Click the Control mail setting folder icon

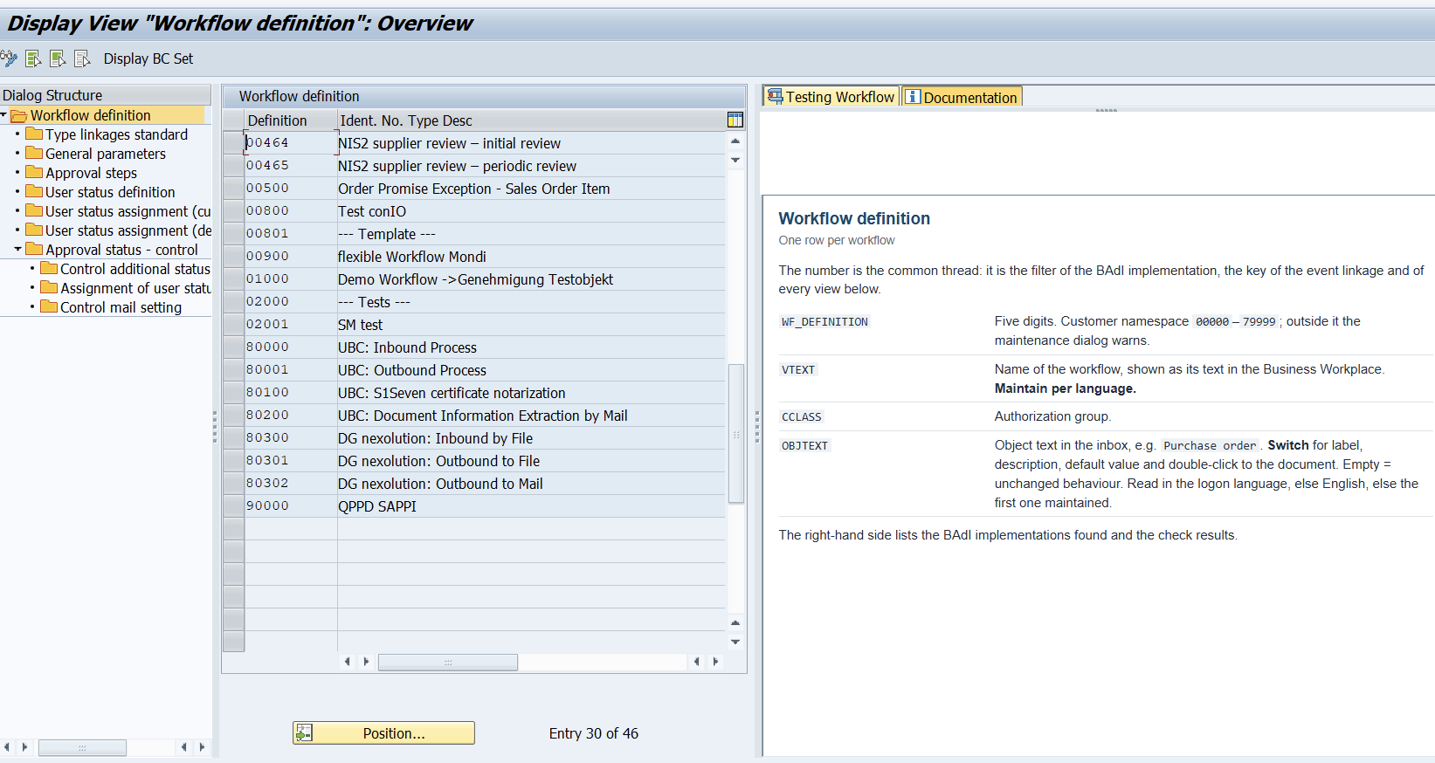49,306
